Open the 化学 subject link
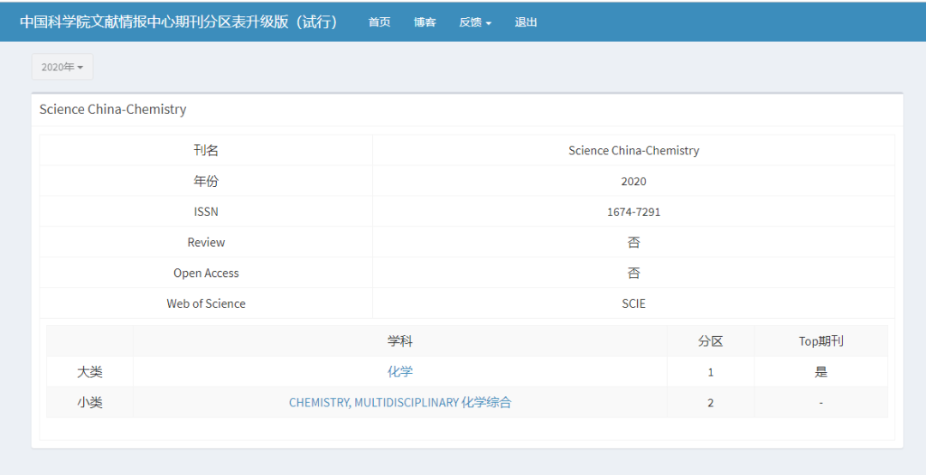926x475 pixels. [400, 371]
